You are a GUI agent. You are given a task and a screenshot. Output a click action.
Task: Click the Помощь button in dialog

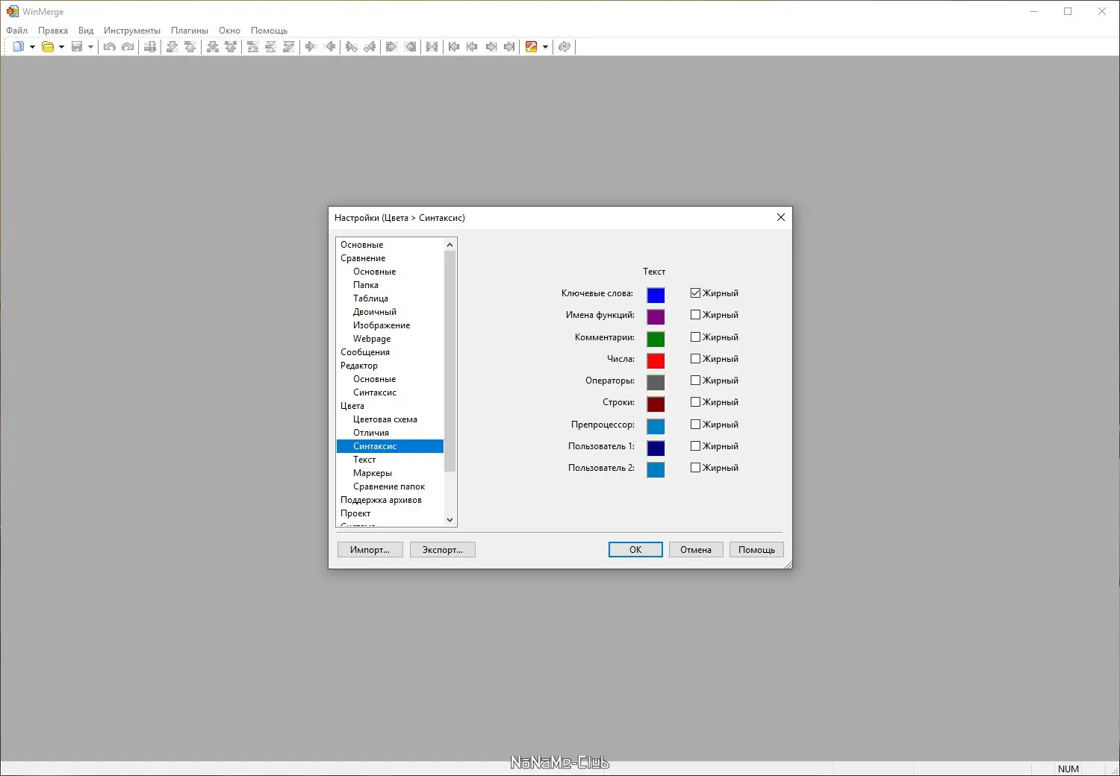(756, 550)
